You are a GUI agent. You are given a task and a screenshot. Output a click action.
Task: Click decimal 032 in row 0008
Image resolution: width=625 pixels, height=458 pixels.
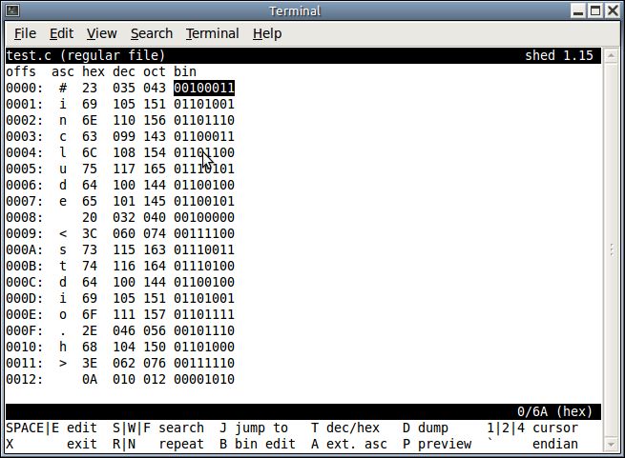point(124,217)
